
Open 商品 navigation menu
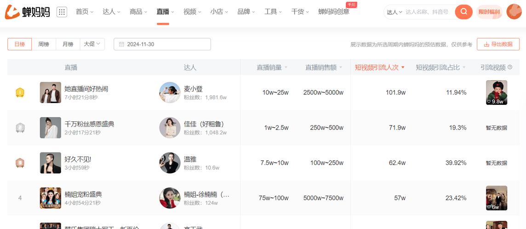[138, 12]
